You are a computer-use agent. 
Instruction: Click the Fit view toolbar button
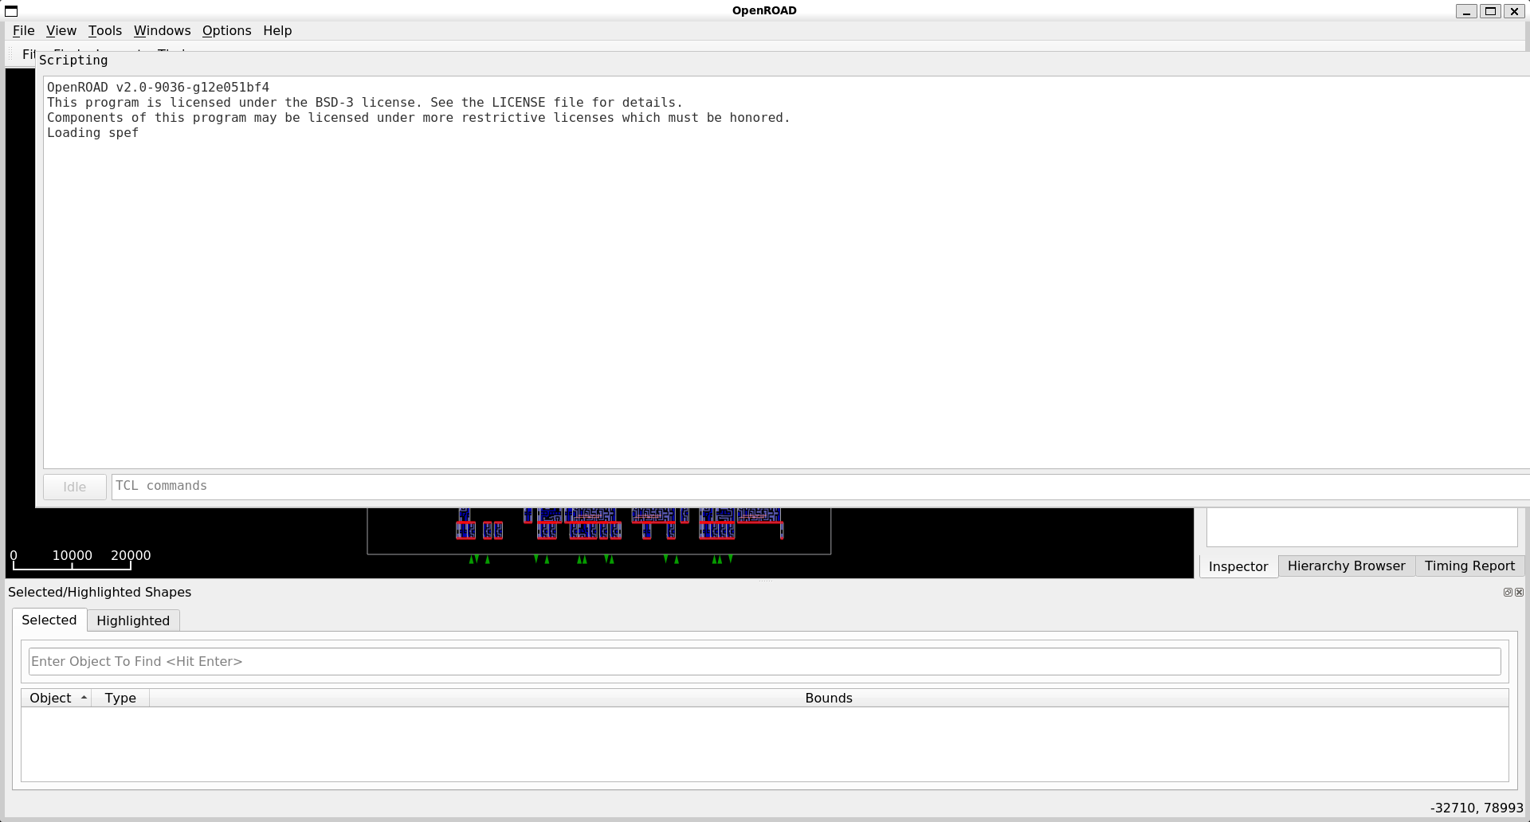(30, 54)
